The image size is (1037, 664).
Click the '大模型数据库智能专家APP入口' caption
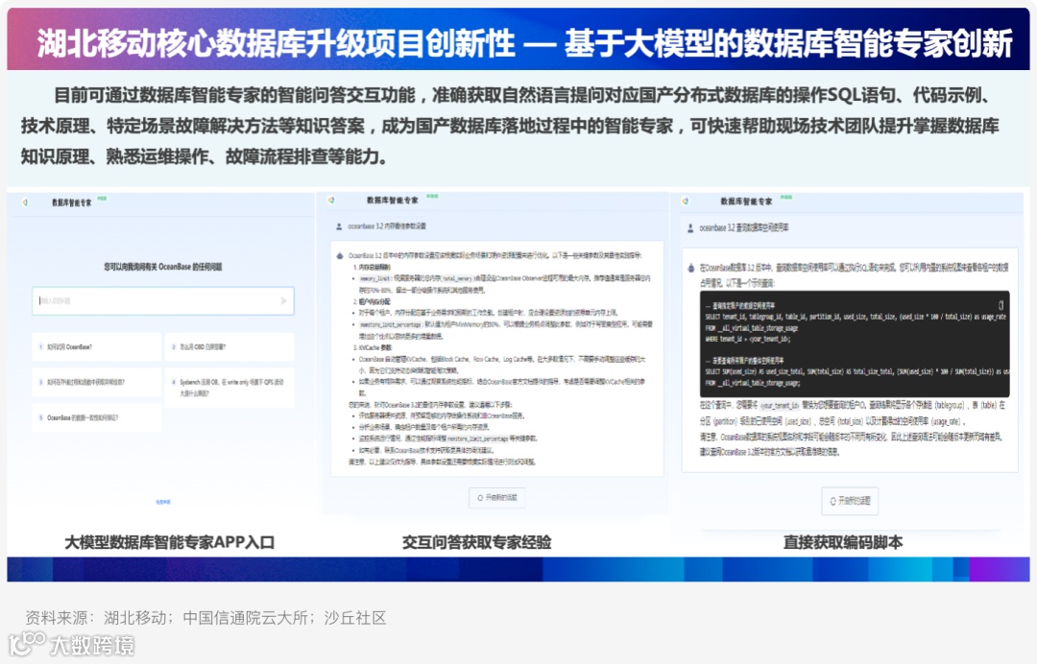169,542
